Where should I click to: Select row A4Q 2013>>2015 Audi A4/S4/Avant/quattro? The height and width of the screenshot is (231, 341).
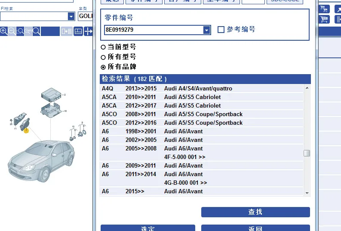[x=201, y=88]
